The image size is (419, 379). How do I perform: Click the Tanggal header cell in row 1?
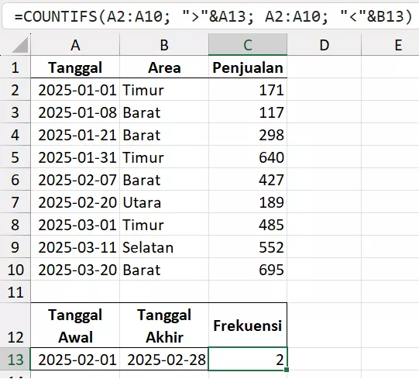click(75, 67)
